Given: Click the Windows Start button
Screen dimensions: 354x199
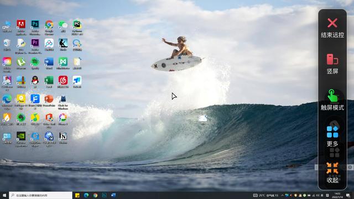Looking at the screenshot, I should tap(4, 195).
